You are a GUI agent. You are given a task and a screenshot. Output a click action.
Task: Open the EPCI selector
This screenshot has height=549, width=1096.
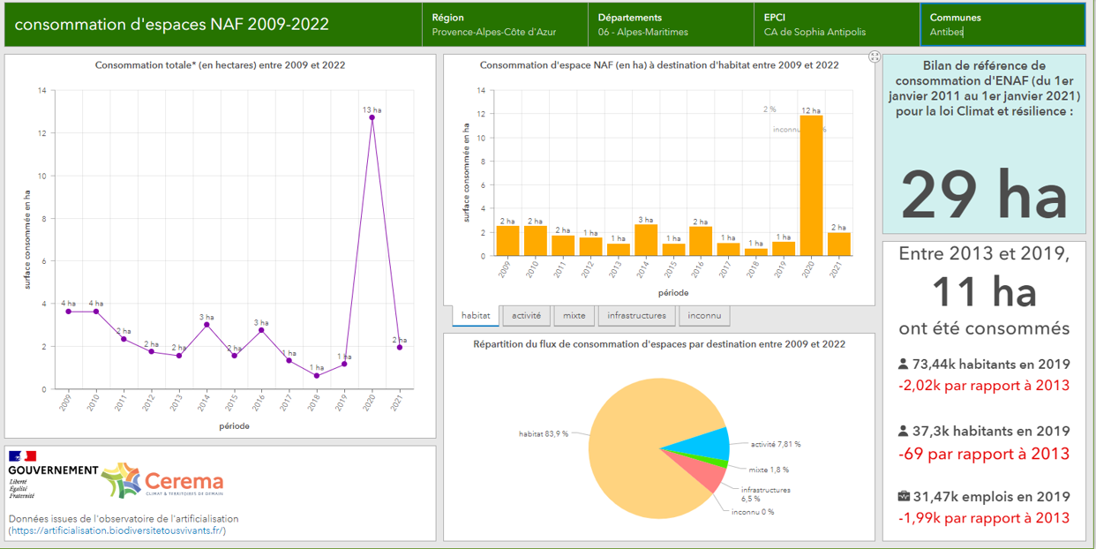click(837, 25)
